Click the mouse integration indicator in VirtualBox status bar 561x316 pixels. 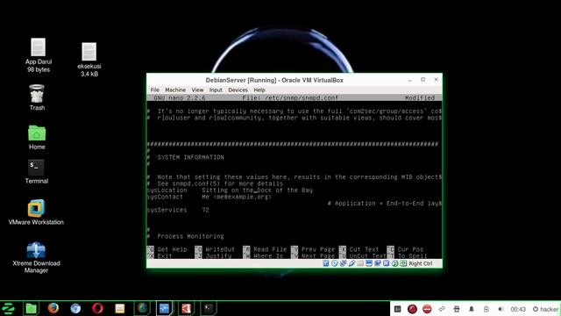(x=386, y=263)
